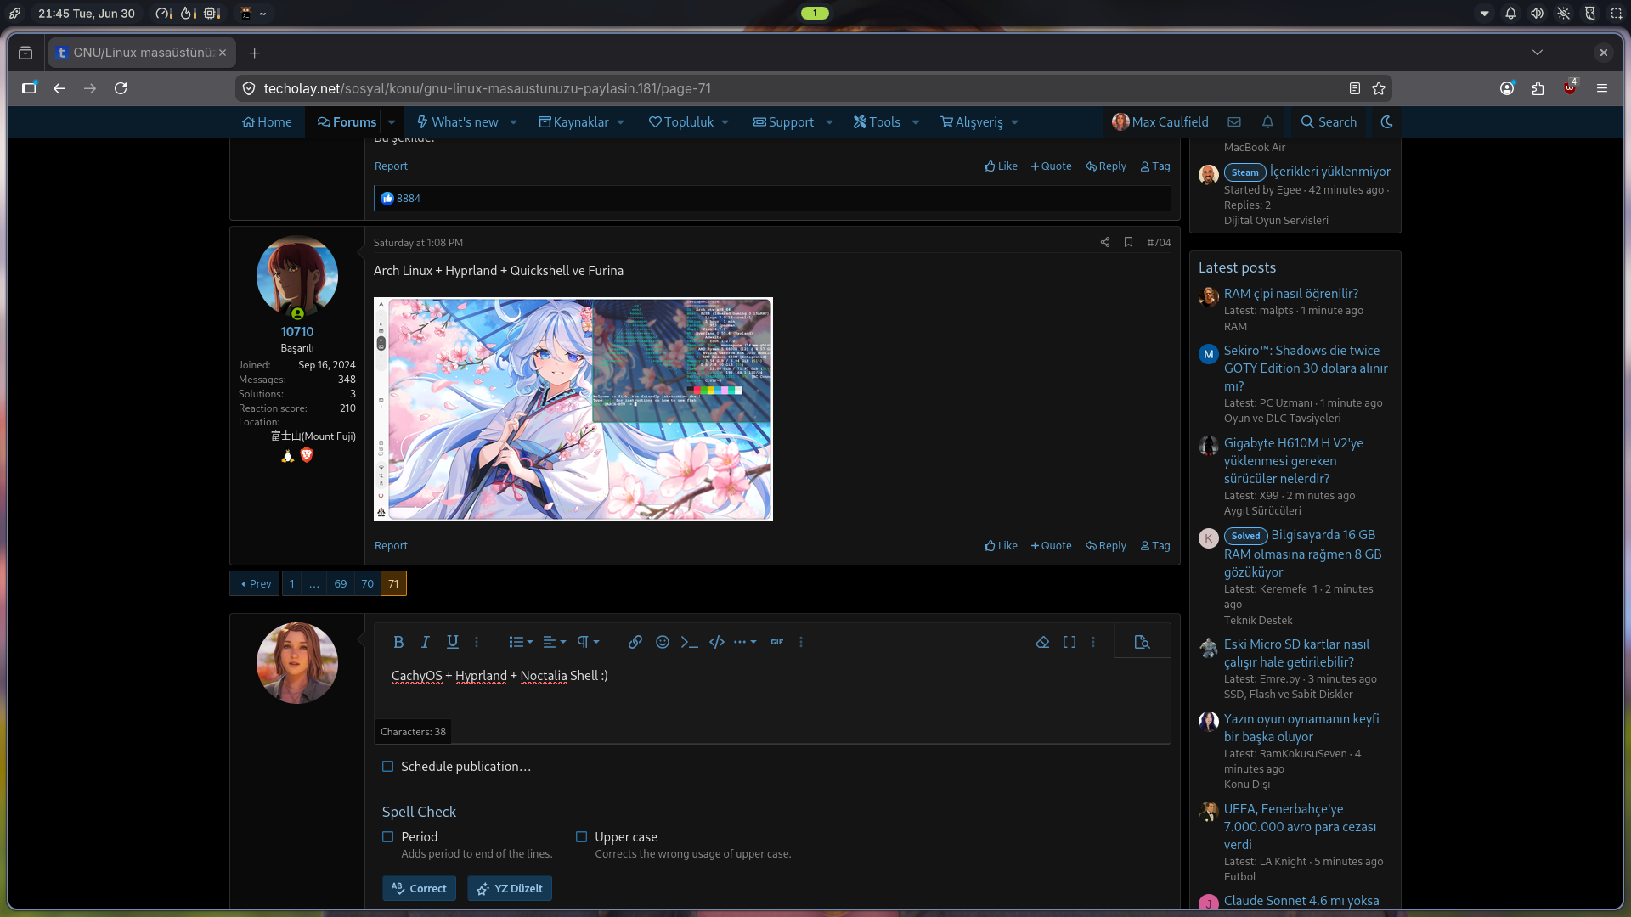Open the browser account profile icon
The width and height of the screenshot is (1631, 917).
1507,88
